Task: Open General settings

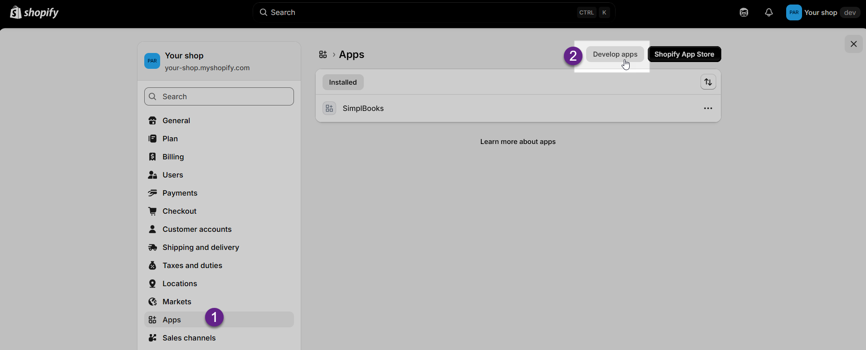Action: click(x=176, y=120)
